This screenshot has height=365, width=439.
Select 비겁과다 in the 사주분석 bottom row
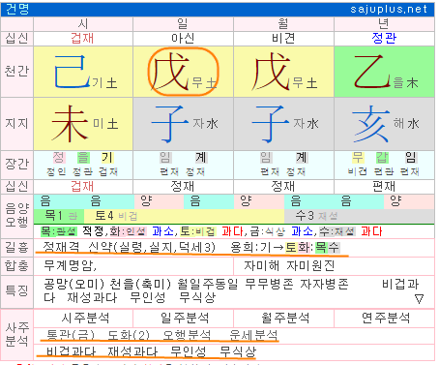click(x=71, y=351)
